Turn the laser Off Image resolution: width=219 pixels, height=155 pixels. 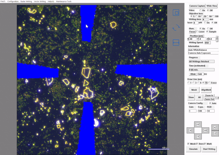click(212, 23)
